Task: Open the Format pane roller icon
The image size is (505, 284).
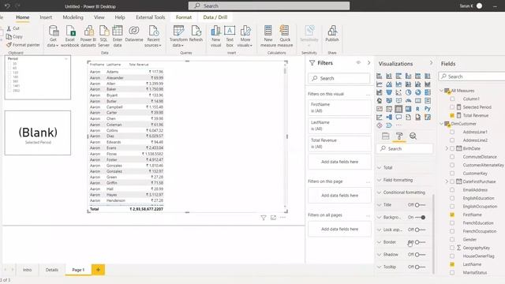Action: coord(399,136)
